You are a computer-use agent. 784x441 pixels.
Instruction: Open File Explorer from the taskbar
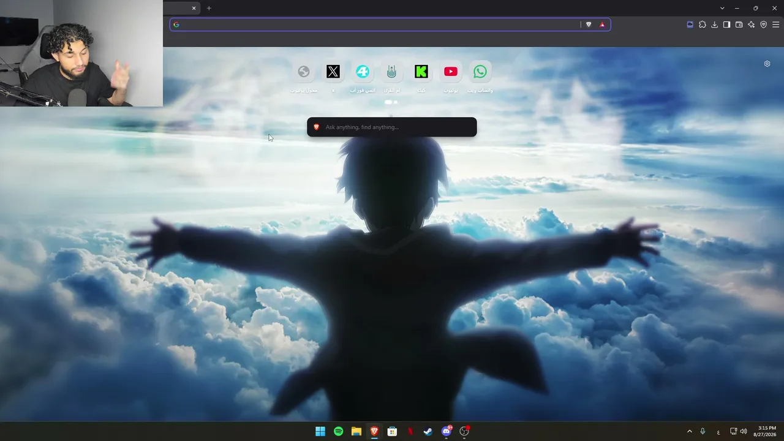tap(356, 431)
